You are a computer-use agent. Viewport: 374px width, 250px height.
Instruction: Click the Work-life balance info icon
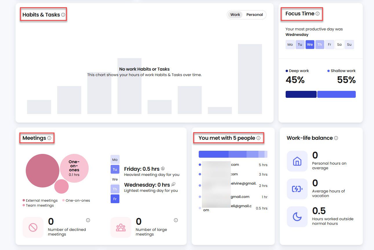(336, 138)
